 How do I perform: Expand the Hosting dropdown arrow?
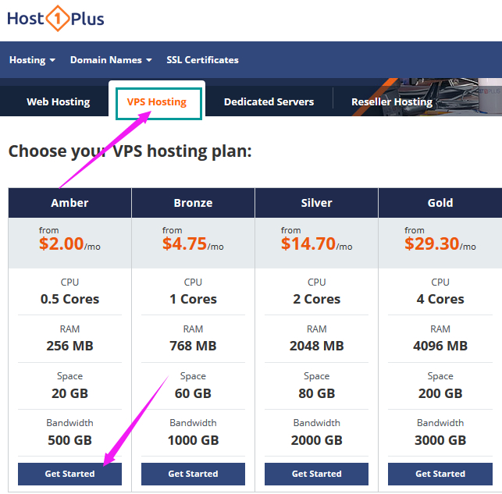pos(52,60)
